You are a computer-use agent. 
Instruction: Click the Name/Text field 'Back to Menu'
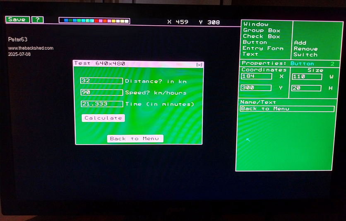pyautogui.click(x=287, y=109)
